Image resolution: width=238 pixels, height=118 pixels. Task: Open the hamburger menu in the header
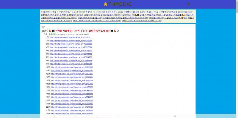click(x=188, y=4)
